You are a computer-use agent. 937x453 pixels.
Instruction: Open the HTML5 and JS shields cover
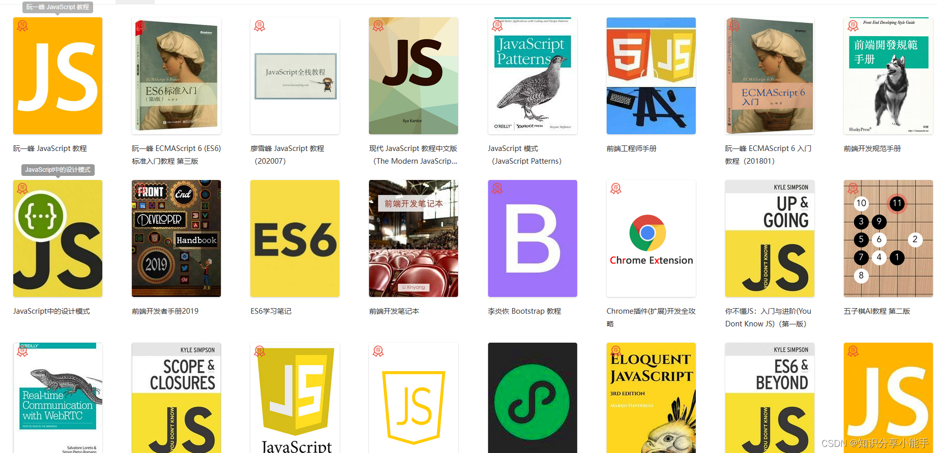tap(651, 76)
